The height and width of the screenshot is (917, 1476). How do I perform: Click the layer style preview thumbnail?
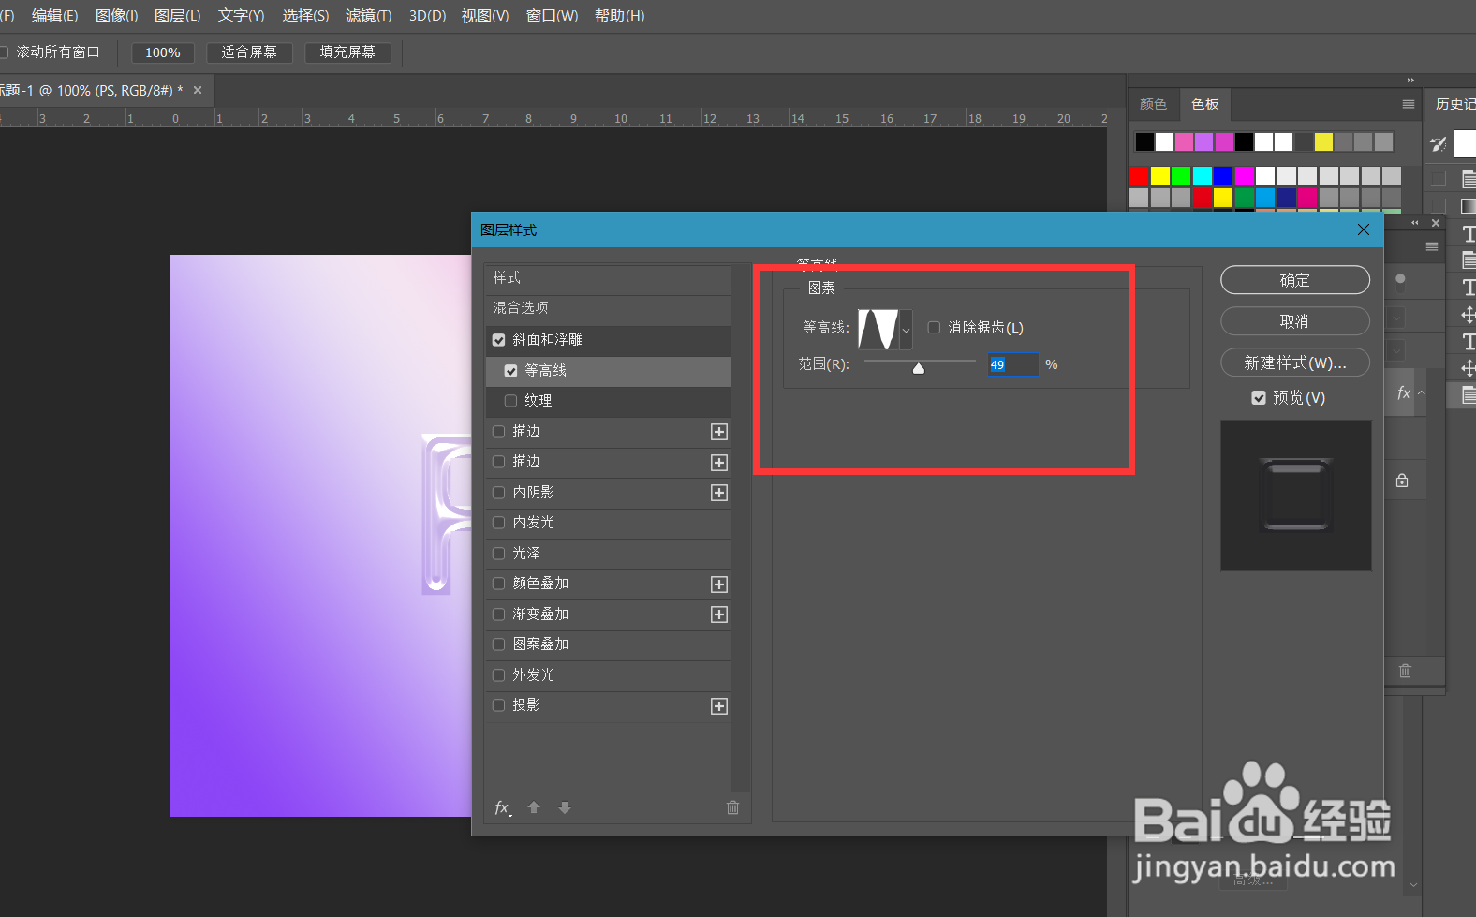pos(1296,495)
